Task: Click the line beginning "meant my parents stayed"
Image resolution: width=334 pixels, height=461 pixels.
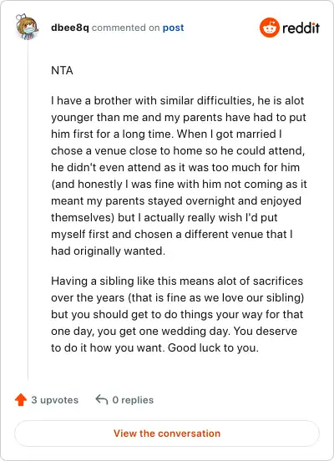Action: pos(176,200)
